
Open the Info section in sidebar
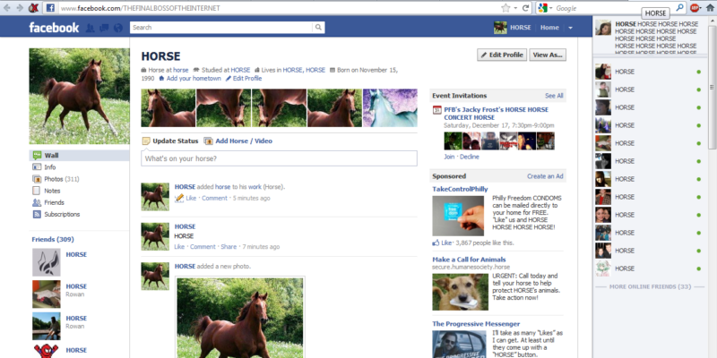[x=49, y=166]
